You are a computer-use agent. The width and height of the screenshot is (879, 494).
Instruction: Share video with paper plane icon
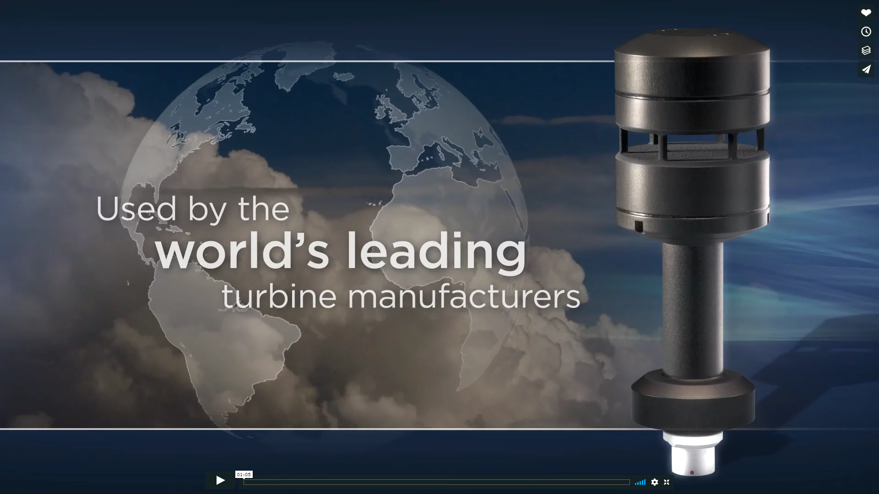click(x=866, y=69)
